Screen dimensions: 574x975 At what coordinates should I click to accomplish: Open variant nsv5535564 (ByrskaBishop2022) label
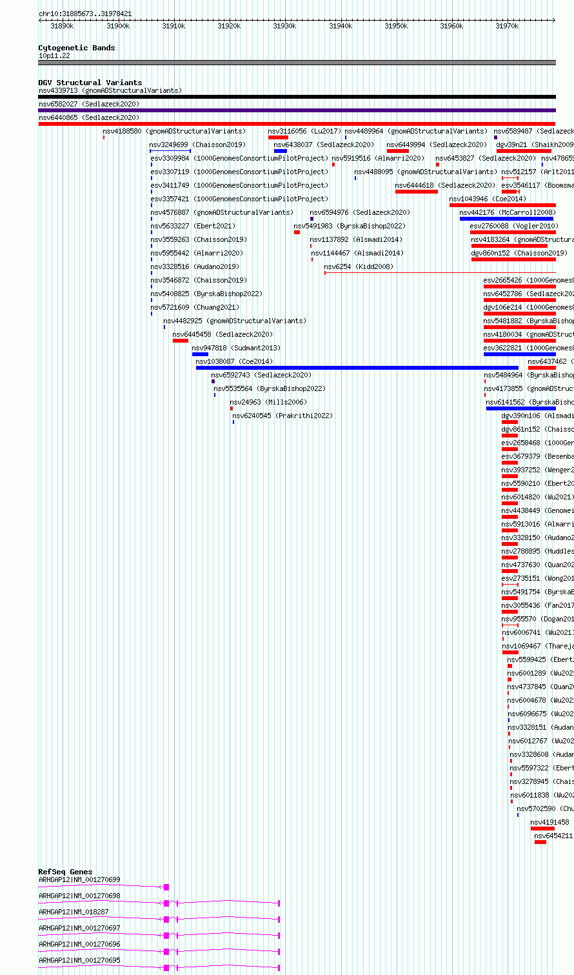(x=270, y=388)
